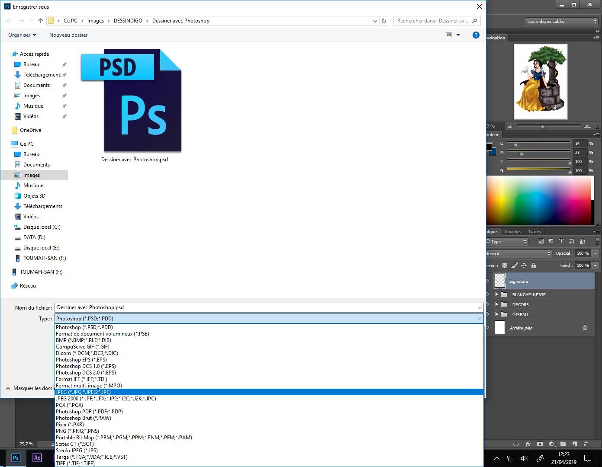602x467 pixels.
Task: Click the color spectrum ramp
Action: coord(539,200)
